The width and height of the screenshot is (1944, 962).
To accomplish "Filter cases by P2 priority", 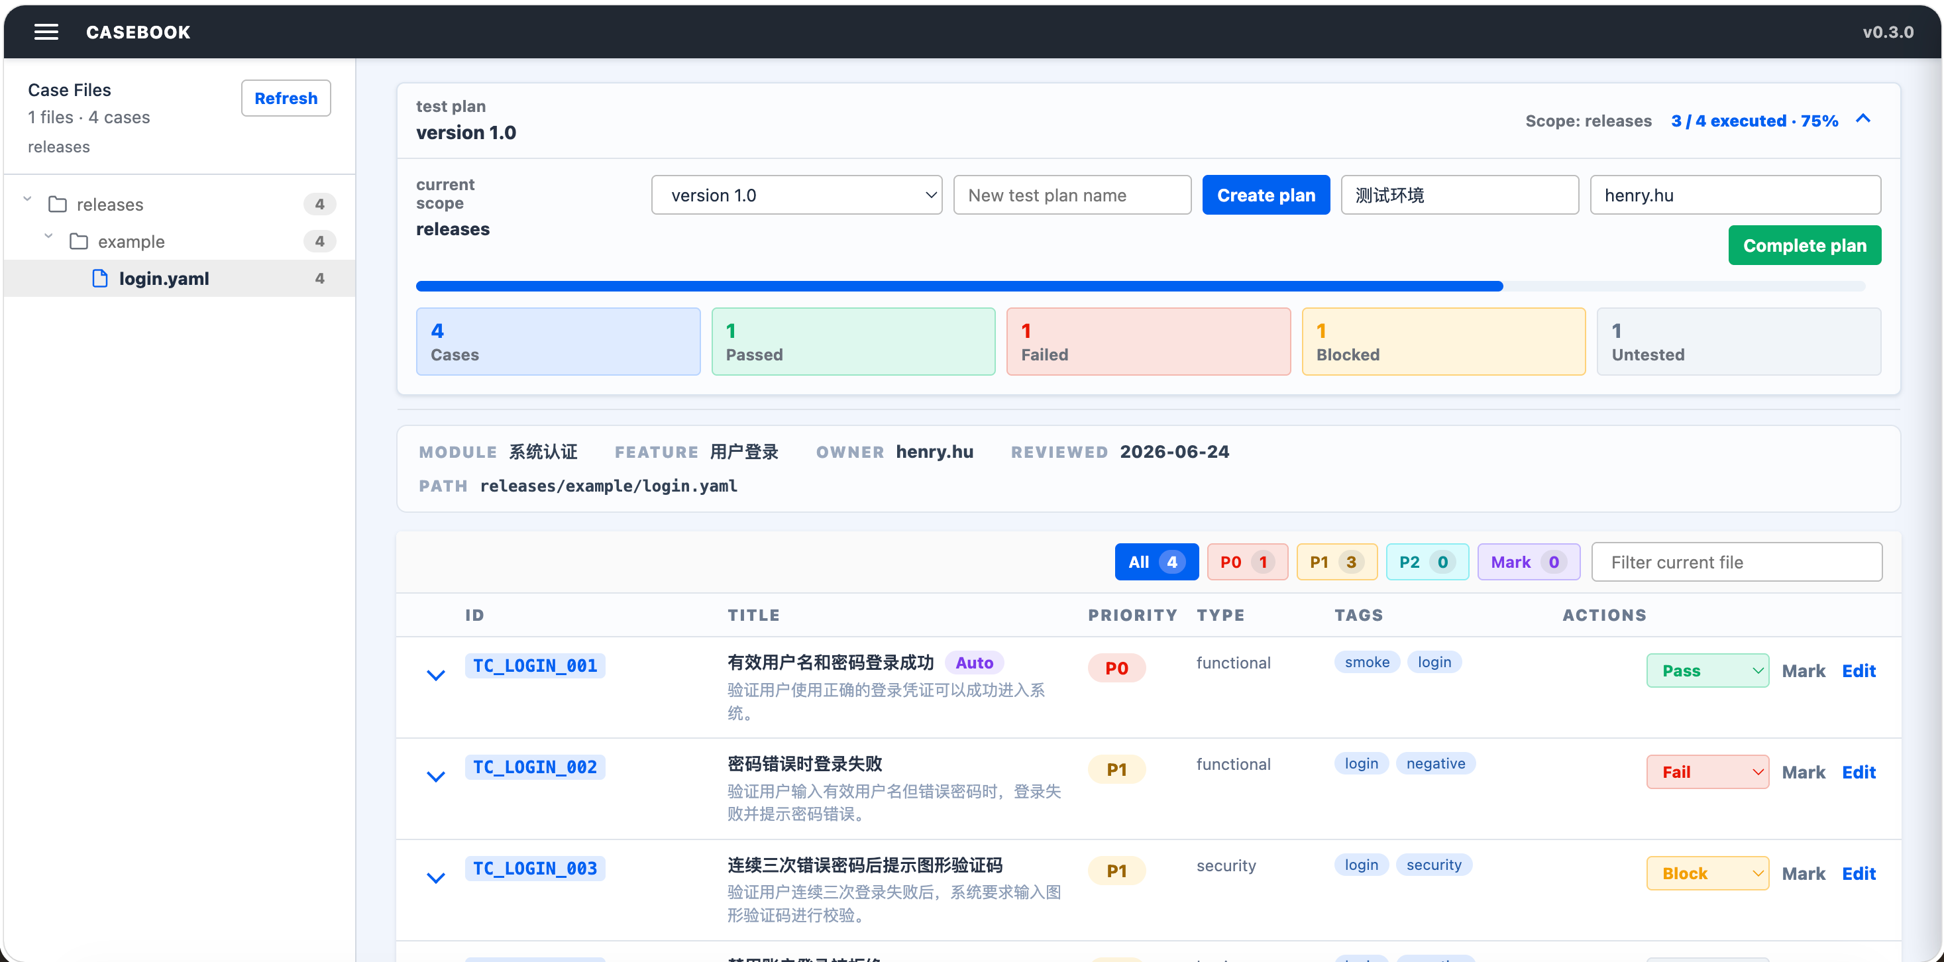I will (1427, 562).
